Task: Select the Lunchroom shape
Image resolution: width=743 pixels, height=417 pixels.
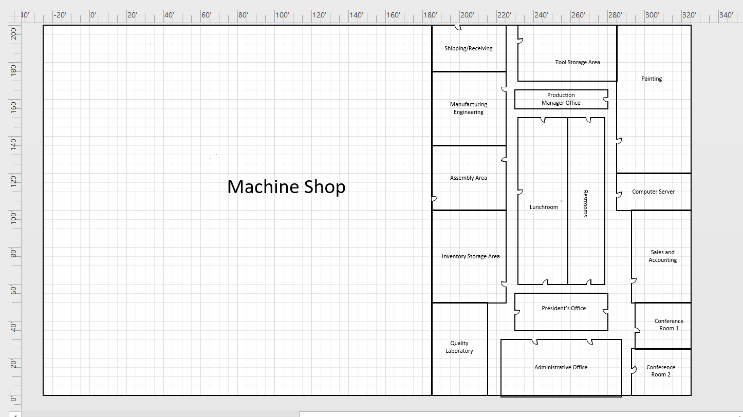Action: pyautogui.click(x=544, y=207)
